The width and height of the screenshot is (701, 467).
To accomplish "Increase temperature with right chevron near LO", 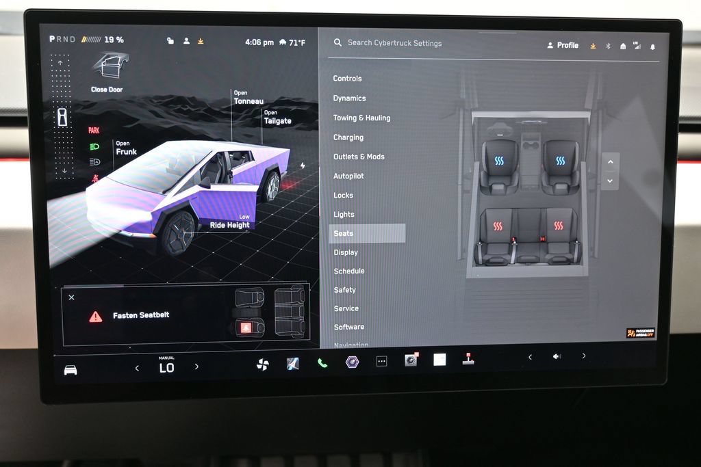I will click(196, 366).
